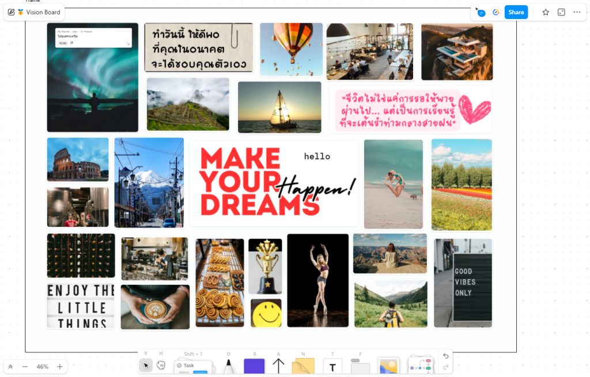
Task: Select the hot air balloon photo
Action: tap(291, 49)
